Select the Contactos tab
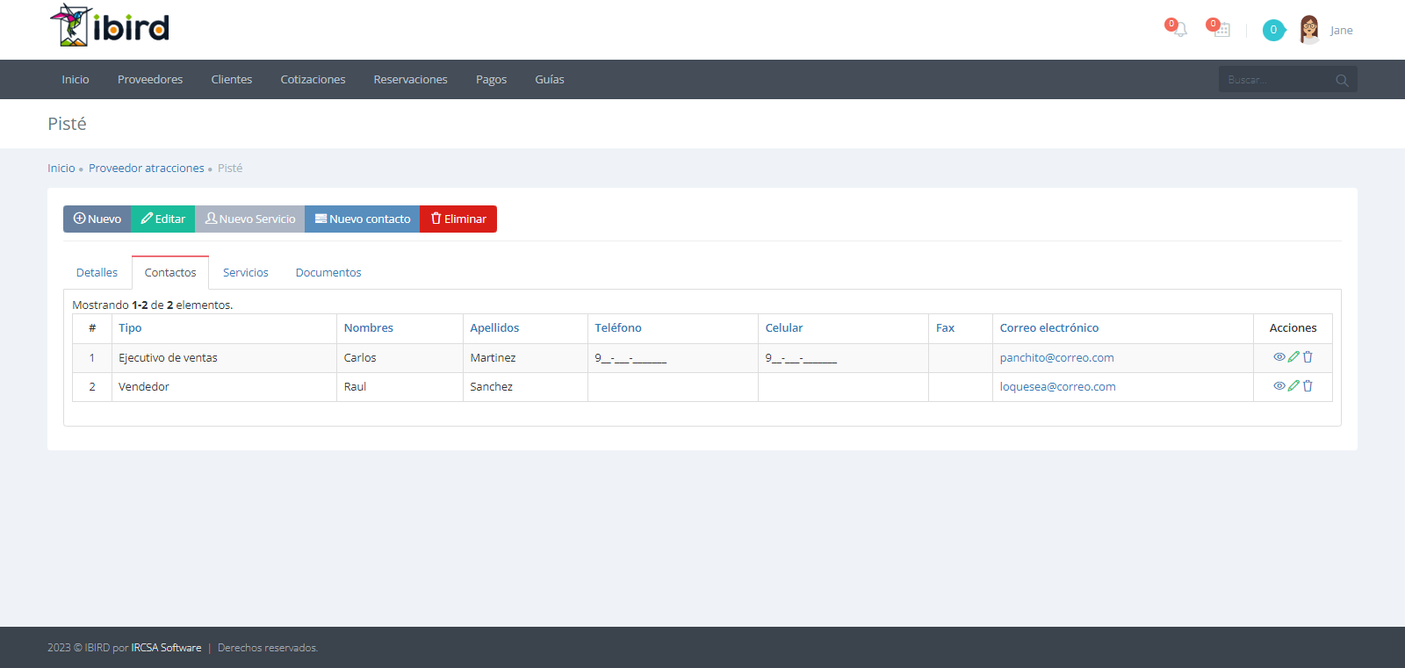 [x=170, y=273]
